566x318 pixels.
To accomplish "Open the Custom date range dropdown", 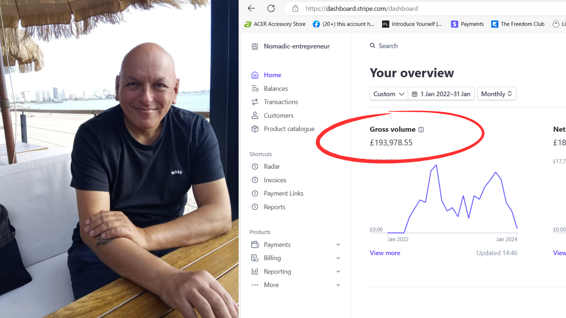I will tap(389, 94).
